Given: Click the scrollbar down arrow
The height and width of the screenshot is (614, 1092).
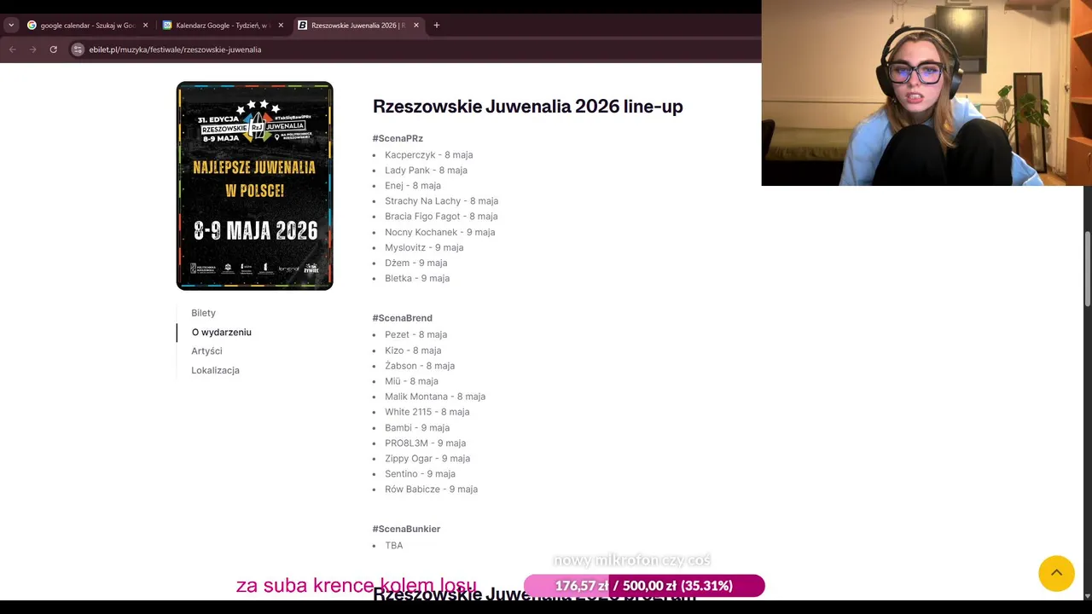Looking at the screenshot, I should pyautogui.click(x=1087, y=595).
